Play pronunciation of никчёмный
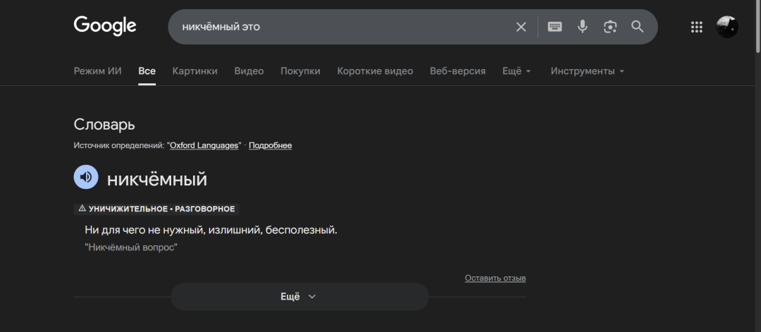Viewport: 761px width, 332px height. [86, 177]
